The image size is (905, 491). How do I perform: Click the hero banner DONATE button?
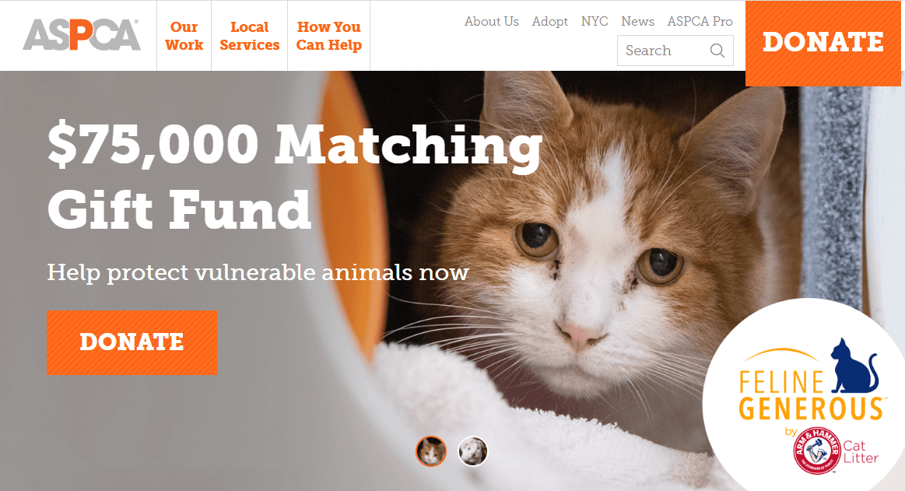click(132, 342)
